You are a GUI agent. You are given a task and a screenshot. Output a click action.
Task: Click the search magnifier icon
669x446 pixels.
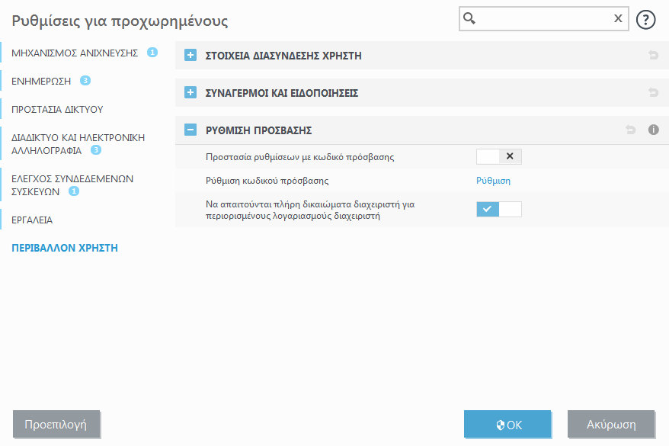click(468, 18)
